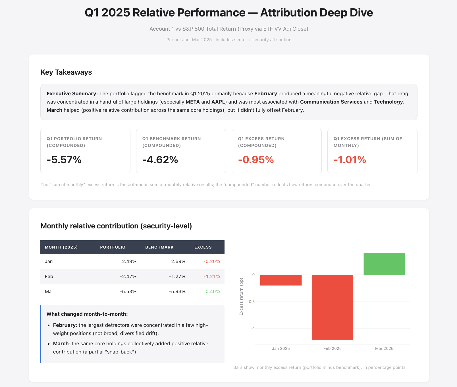Select the Q1 Benchmark Return -4.62% card
457x387 pixels.
pyautogui.click(x=181, y=151)
